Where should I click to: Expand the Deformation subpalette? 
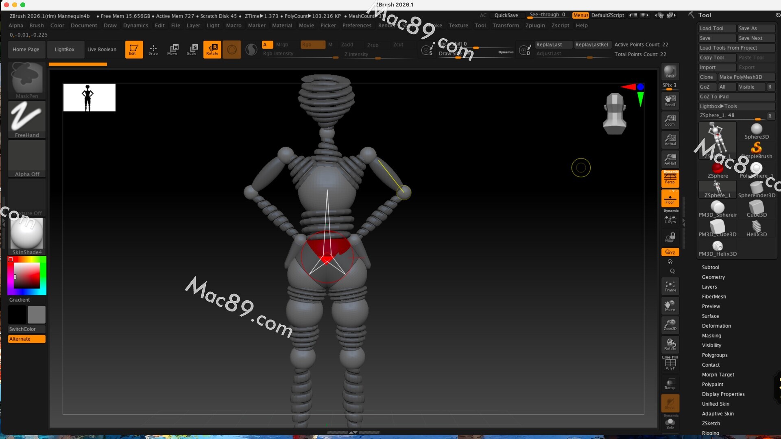pos(716,326)
